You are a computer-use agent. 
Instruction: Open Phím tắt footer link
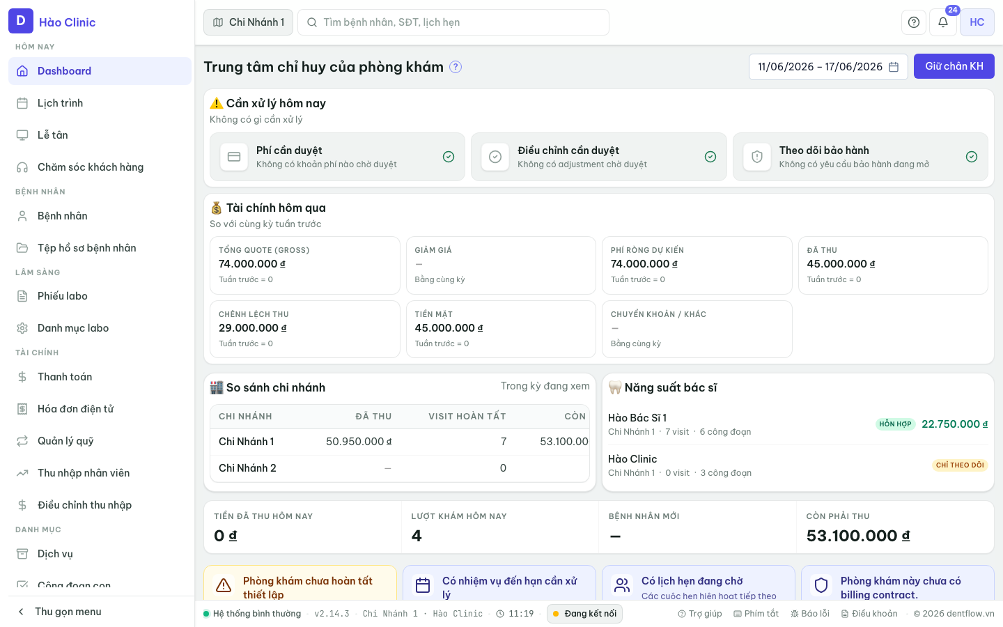click(756, 614)
